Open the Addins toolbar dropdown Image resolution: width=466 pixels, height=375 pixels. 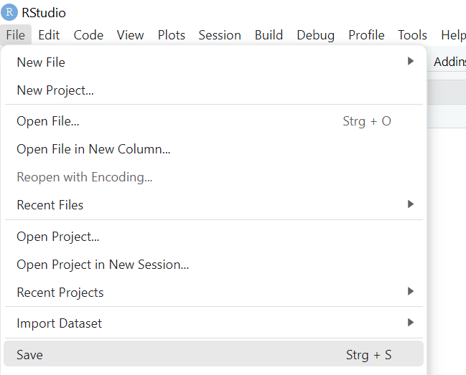[x=449, y=62]
